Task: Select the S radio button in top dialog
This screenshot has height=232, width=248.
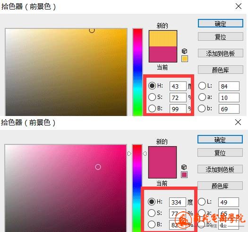Action: pyautogui.click(x=152, y=97)
